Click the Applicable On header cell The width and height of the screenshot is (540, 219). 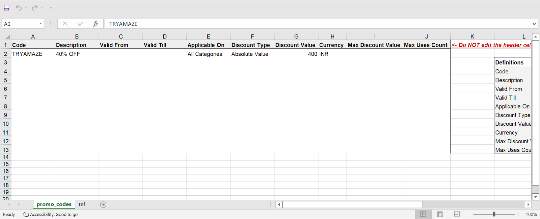click(208, 45)
